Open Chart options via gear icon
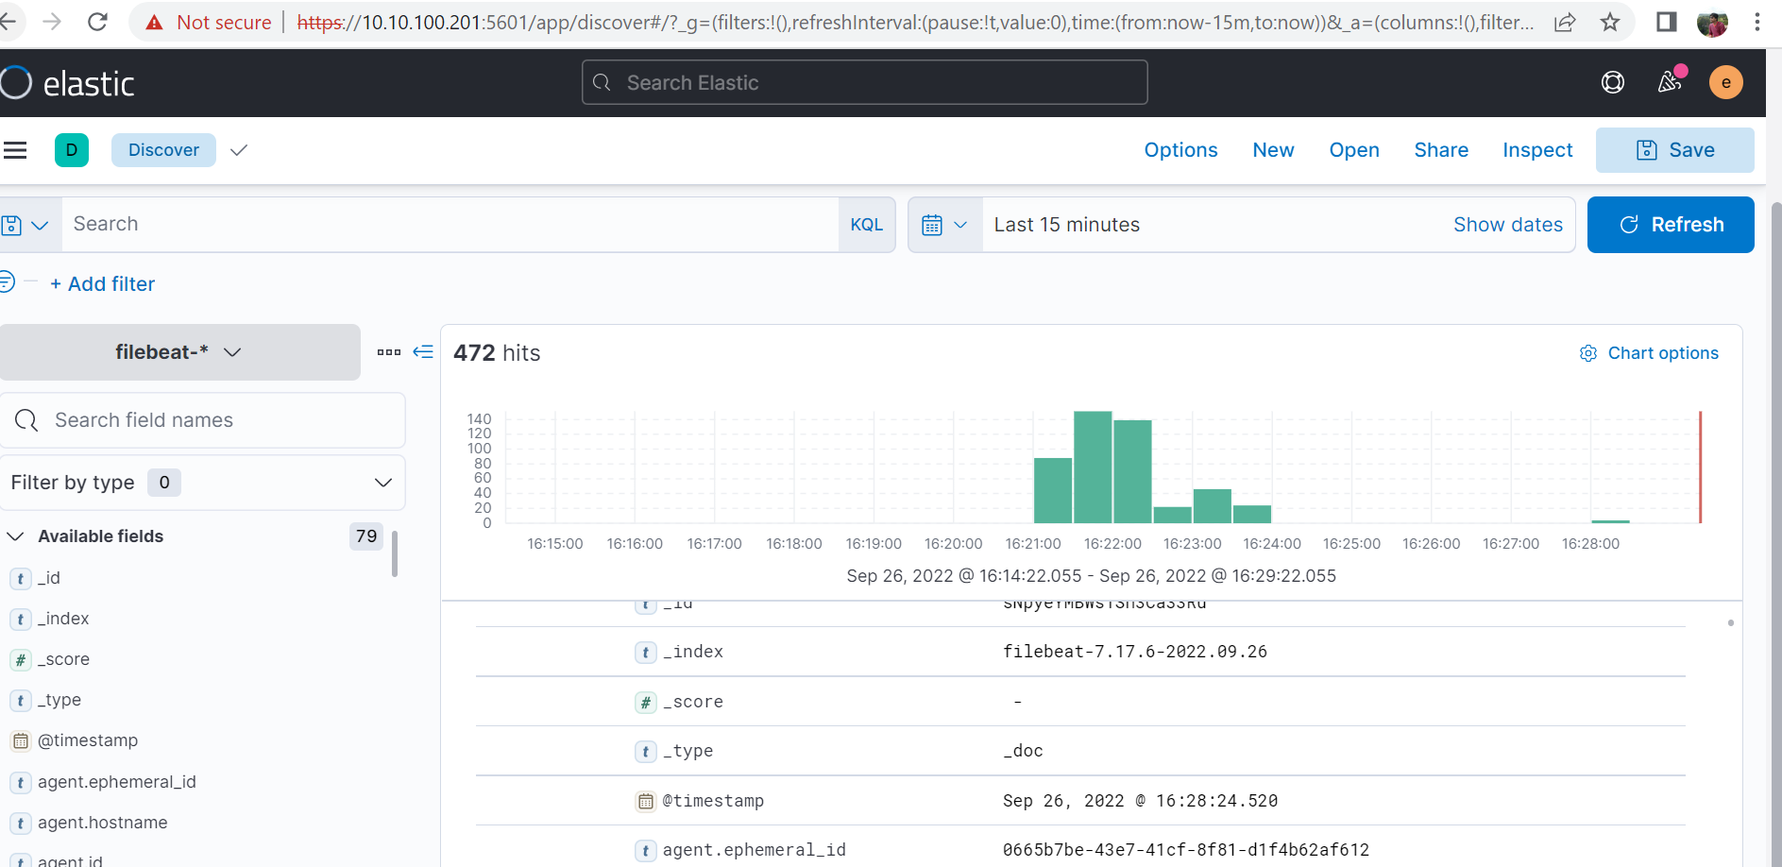The height and width of the screenshot is (867, 1782). click(x=1588, y=352)
